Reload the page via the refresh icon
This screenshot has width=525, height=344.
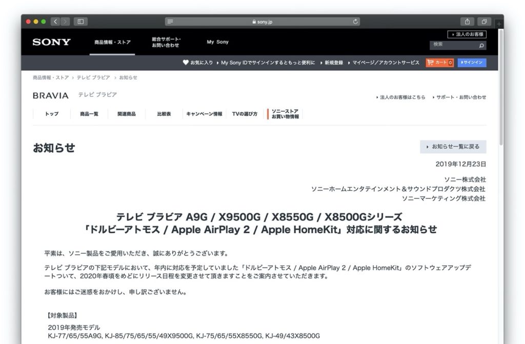(x=355, y=22)
